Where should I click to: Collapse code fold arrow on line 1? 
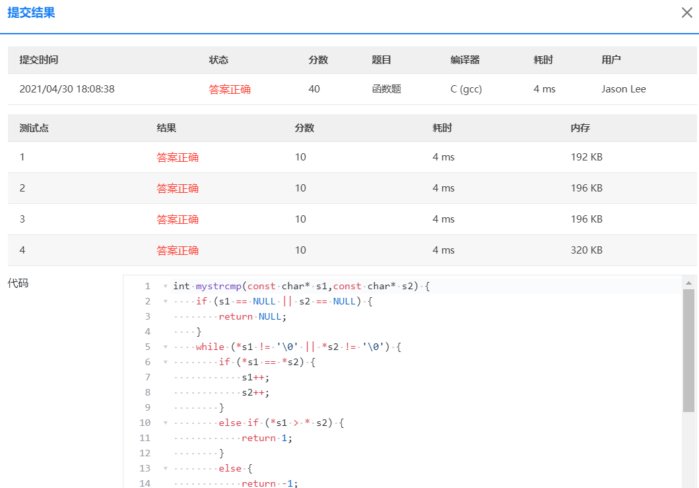pyautogui.click(x=166, y=287)
